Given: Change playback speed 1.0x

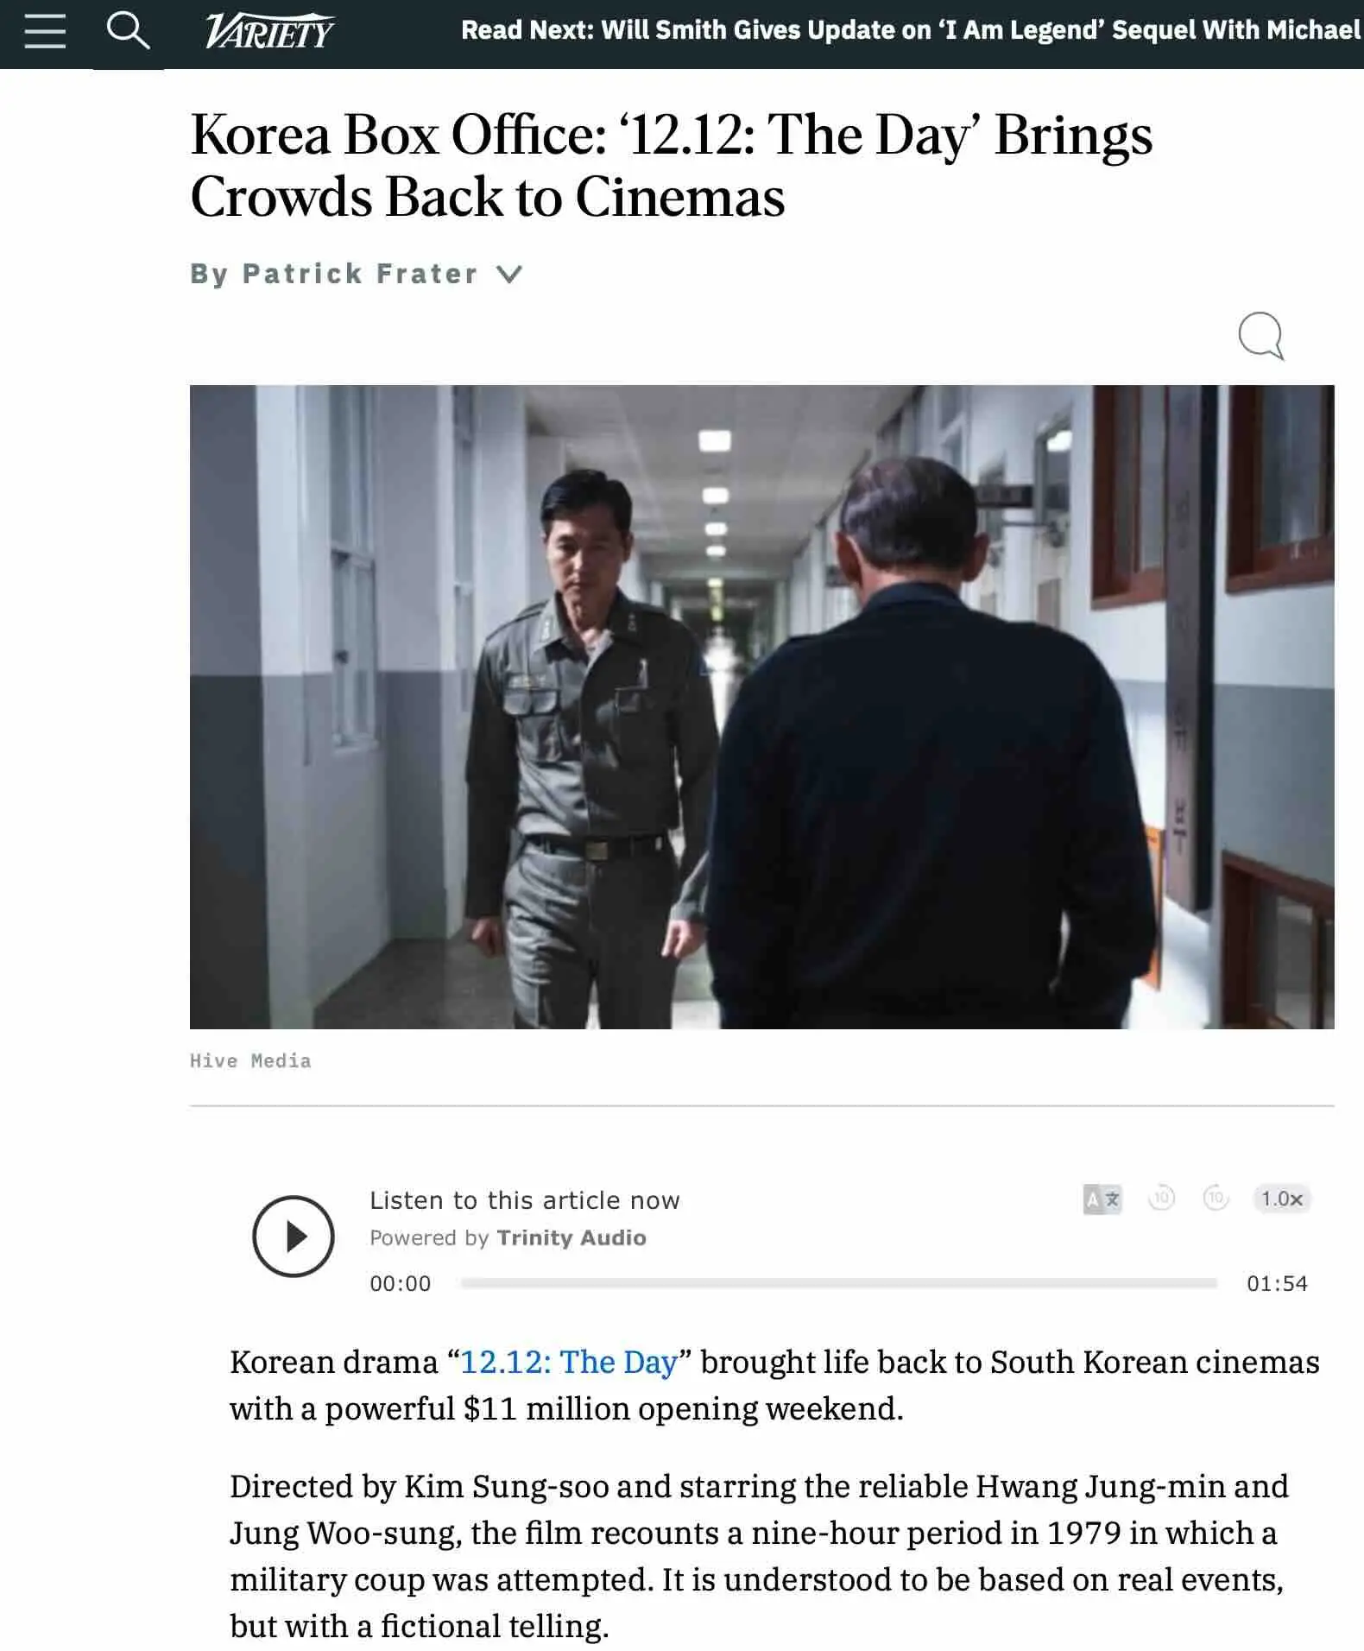Looking at the screenshot, I should tap(1281, 1199).
